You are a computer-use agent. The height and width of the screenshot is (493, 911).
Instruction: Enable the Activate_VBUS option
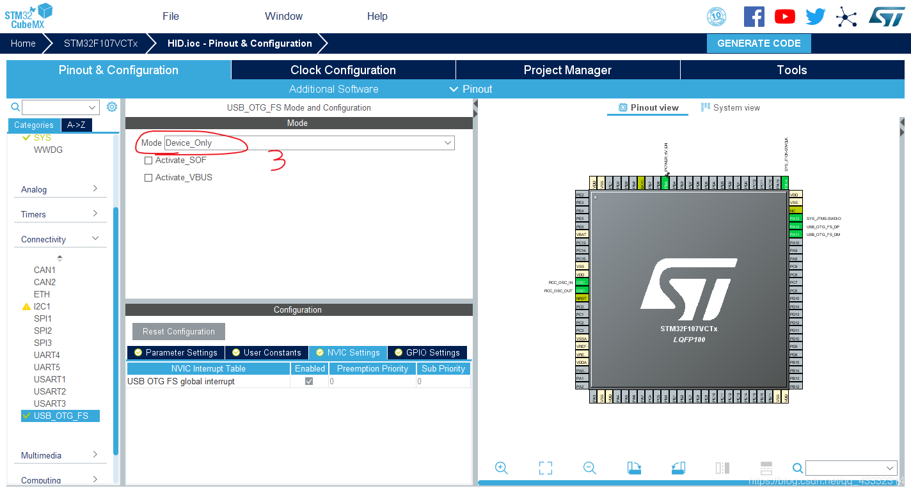[x=148, y=177]
